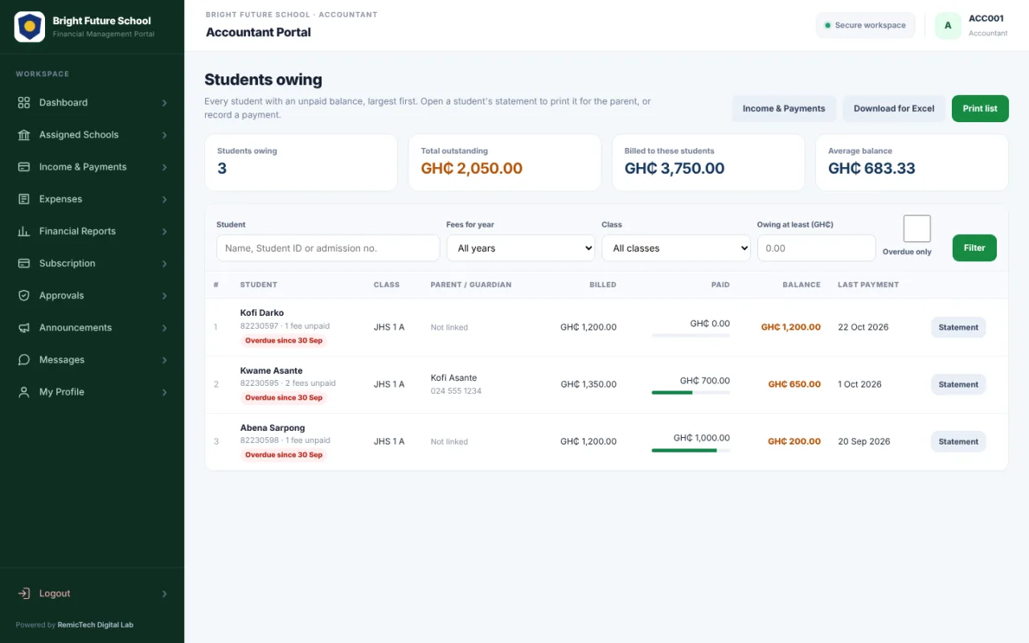Click the Secure workspace badge
Screen dimensions: 1029x643
(865, 26)
